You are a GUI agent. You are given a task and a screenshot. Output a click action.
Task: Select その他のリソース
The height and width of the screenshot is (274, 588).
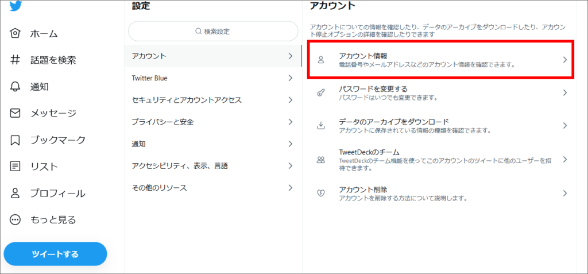(x=213, y=188)
